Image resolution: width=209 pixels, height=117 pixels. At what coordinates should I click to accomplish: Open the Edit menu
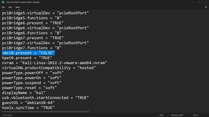pyautogui.click(x=10, y=7)
